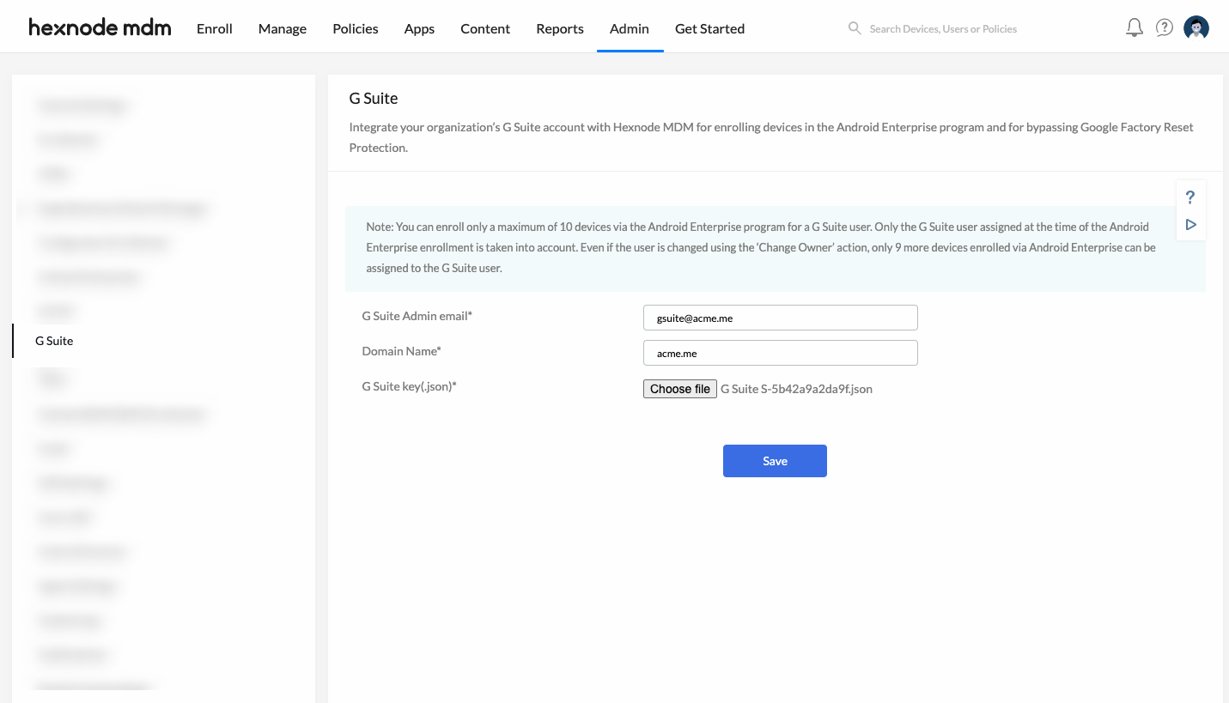Open the side help question mark icon

coord(1190,197)
